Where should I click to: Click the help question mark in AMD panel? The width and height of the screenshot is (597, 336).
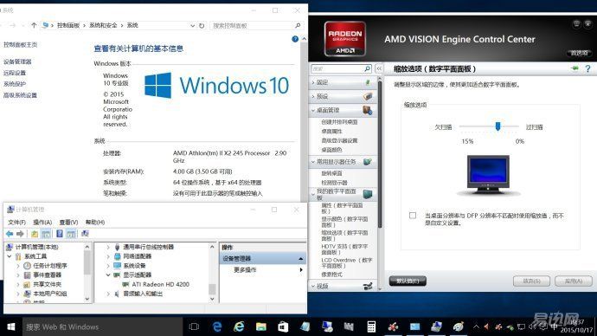587,68
